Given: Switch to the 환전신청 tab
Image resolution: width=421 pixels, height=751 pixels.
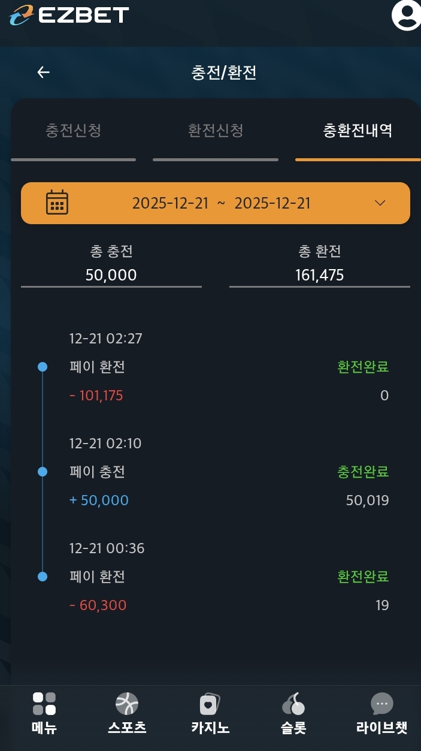Looking at the screenshot, I should point(216,131).
